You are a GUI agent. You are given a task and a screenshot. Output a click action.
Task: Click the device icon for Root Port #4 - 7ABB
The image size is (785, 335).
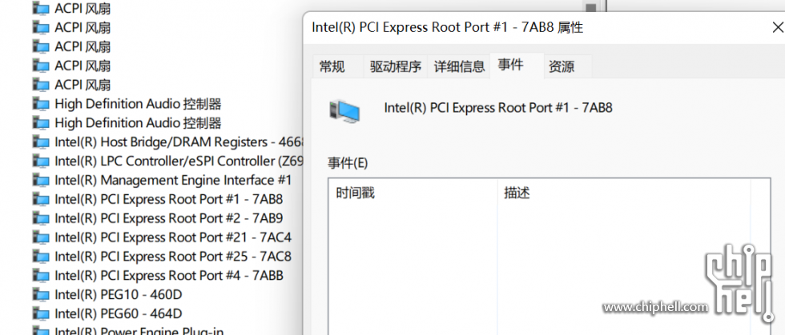tap(41, 276)
